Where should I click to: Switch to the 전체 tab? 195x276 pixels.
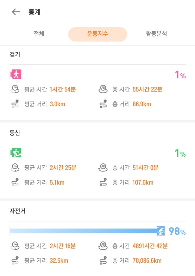39,34
